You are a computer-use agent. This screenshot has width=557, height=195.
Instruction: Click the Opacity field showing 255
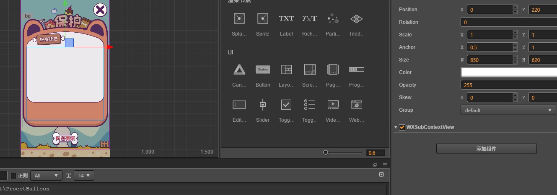pos(509,85)
